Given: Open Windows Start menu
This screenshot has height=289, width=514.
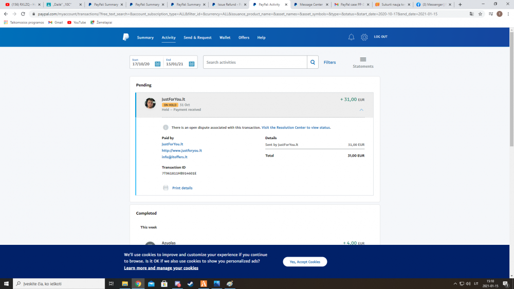Looking at the screenshot, I should pos(6,284).
